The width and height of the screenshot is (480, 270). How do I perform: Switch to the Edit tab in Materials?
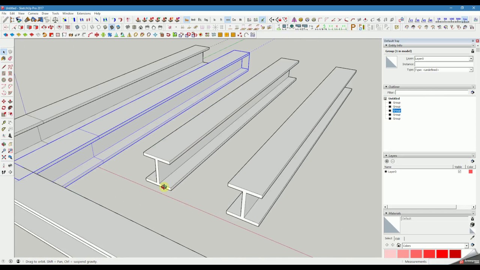[397, 238]
